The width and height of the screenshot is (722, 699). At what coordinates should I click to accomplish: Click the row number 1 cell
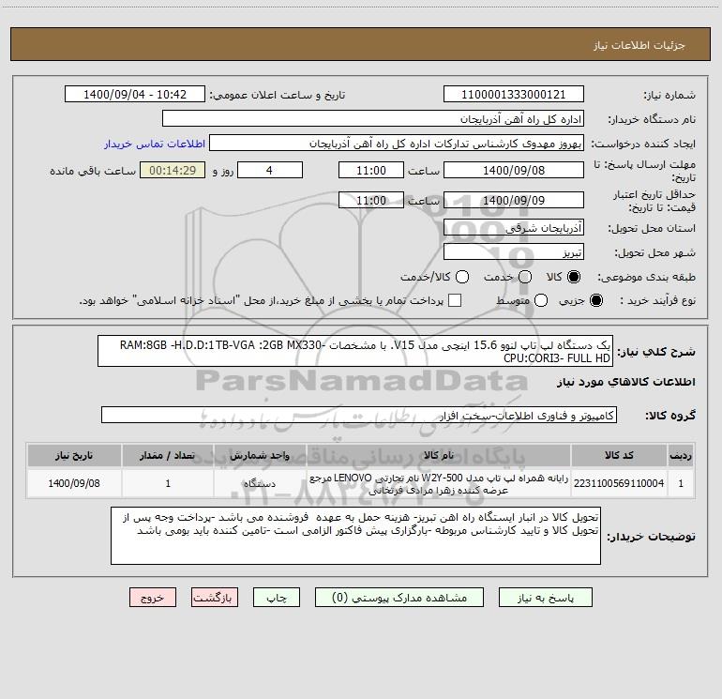pos(681,483)
